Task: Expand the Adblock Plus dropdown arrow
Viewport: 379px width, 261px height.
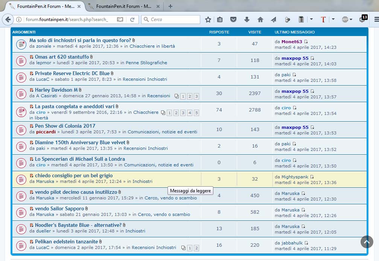Action: point(351,20)
